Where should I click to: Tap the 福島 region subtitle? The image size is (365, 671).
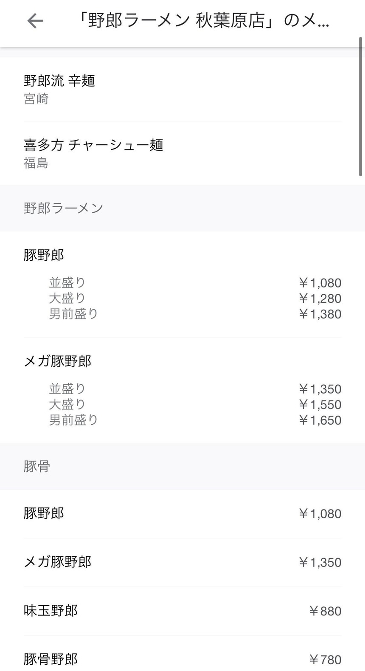pos(36,163)
